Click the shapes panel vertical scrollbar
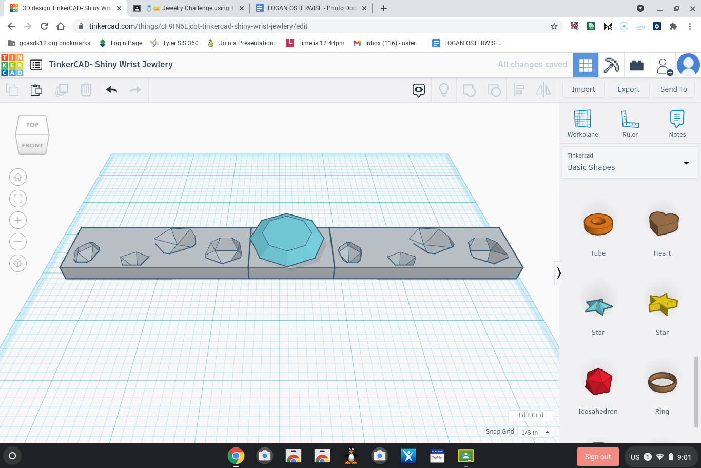Image resolution: width=701 pixels, height=468 pixels. (x=696, y=392)
